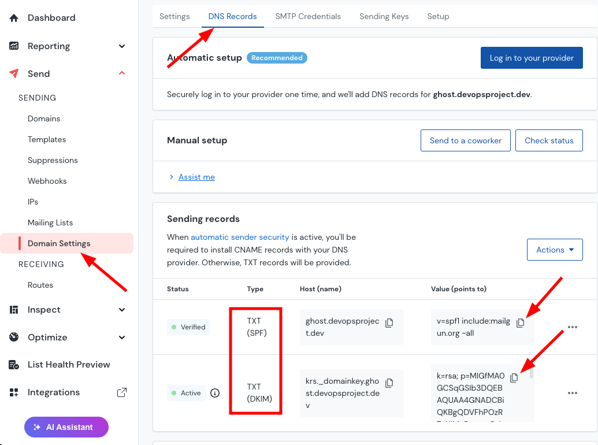Copy the SPF host name value
The width and height of the screenshot is (598, 445).
389,323
